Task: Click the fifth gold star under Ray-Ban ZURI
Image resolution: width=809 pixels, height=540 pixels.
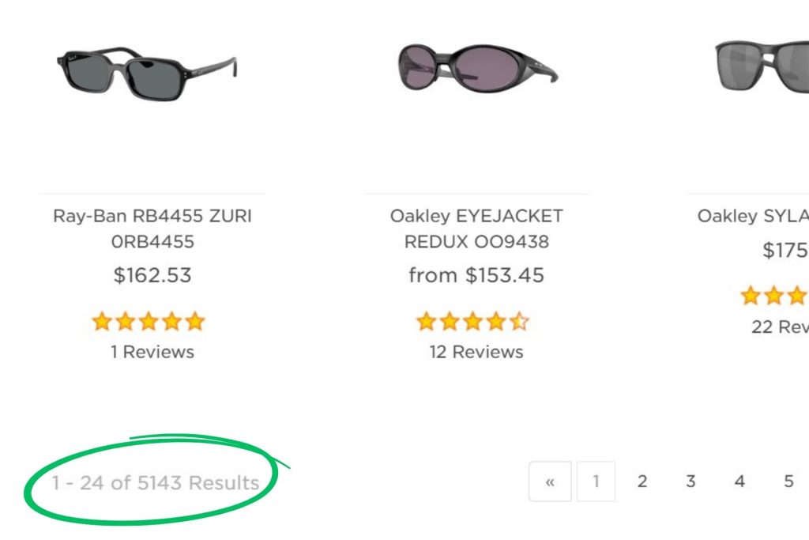Action: pyautogui.click(x=197, y=321)
